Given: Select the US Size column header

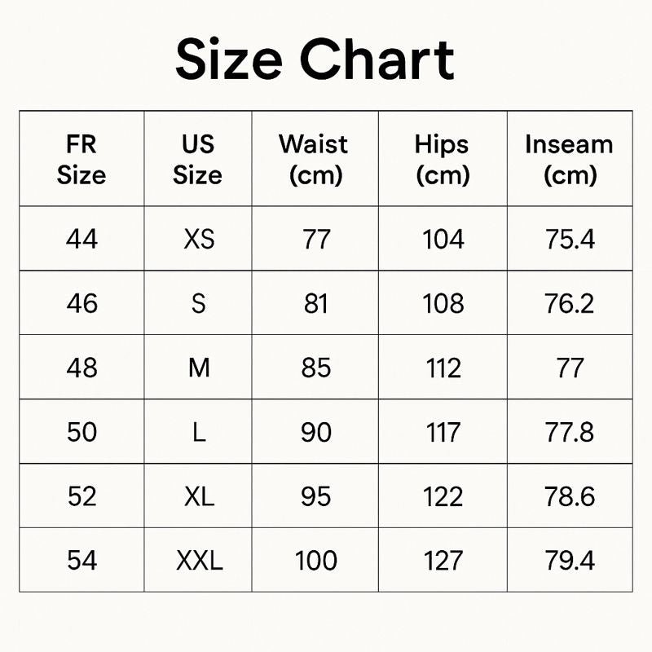Looking at the screenshot, I should (x=198, y=159).
